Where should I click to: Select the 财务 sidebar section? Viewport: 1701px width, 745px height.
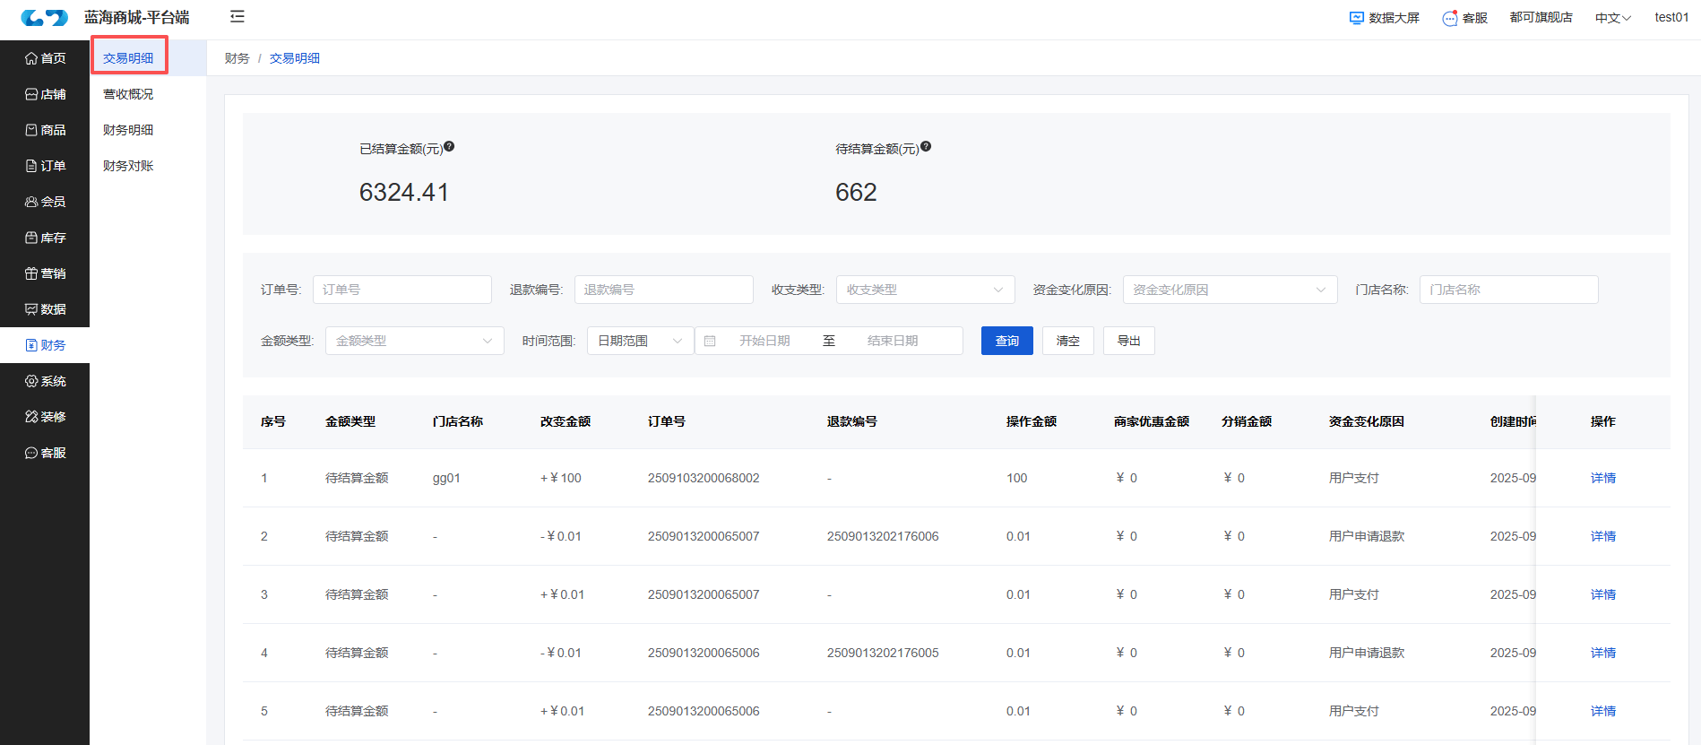(45, 345)
